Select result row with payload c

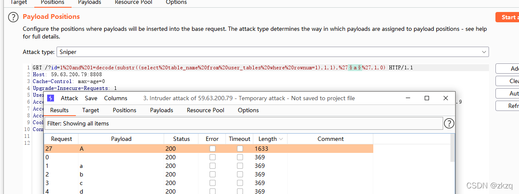click(209, 183)
